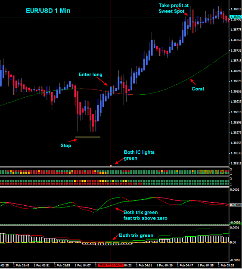Screen dimensions: 242x269
Task: Click the 1 Feb 04:31 time label
Action: pos(144,266)
